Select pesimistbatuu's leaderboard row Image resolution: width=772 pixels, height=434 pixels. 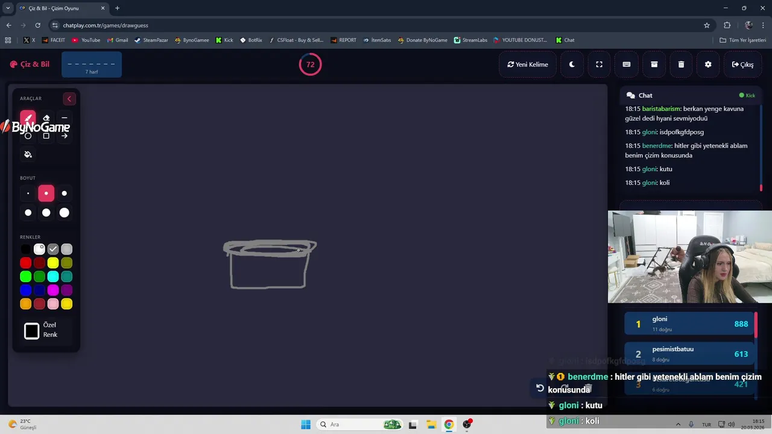[x=690, y=354]
